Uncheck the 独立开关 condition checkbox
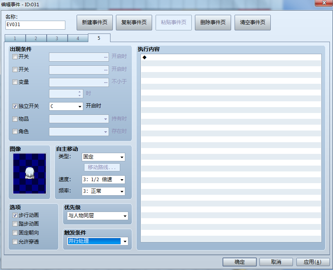333x270 pixels. coord(15,106)
